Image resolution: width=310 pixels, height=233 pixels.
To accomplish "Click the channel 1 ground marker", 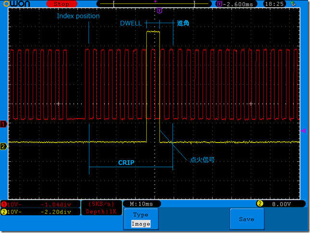I will (x=3, y=124).
